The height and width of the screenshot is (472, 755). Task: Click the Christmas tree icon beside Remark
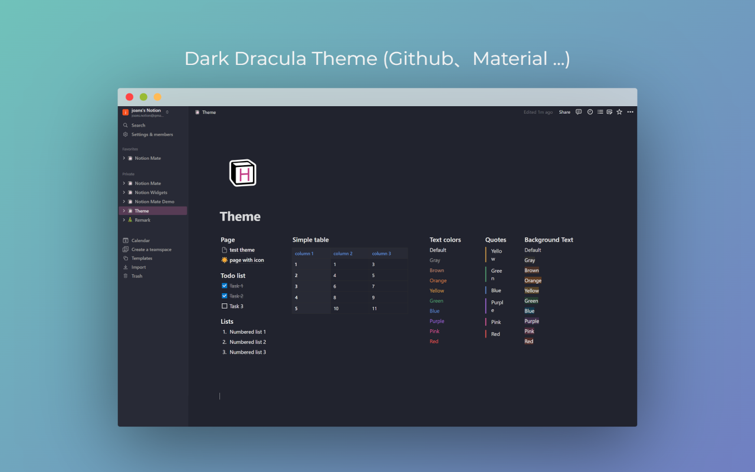pyautogui.click(x=130, y=220)
